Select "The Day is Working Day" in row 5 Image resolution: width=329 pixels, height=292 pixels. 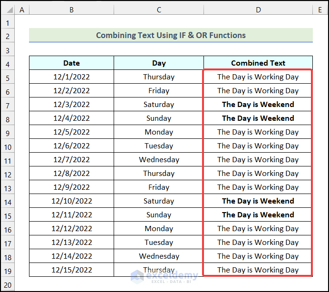pos(258,77)
